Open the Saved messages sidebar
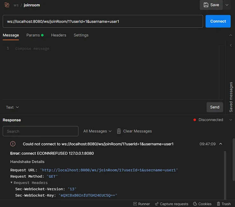This screenshot has height=207, width=235. [x=231, y=97]
